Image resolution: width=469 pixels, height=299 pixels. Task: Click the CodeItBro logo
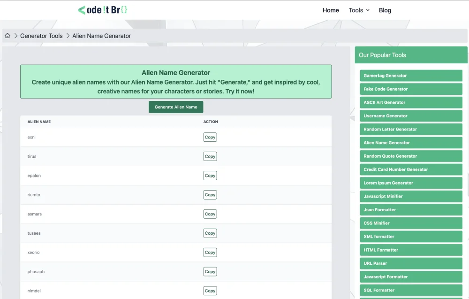(x=102, y=10)
